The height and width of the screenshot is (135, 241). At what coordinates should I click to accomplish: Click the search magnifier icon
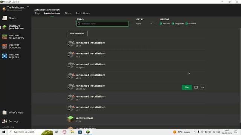tap(79, 24)
